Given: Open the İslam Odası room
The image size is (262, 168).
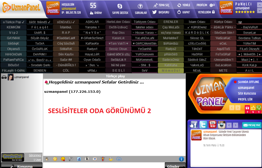Looking at the screenshot, I should pyautogui.click(x=197, y=22).
